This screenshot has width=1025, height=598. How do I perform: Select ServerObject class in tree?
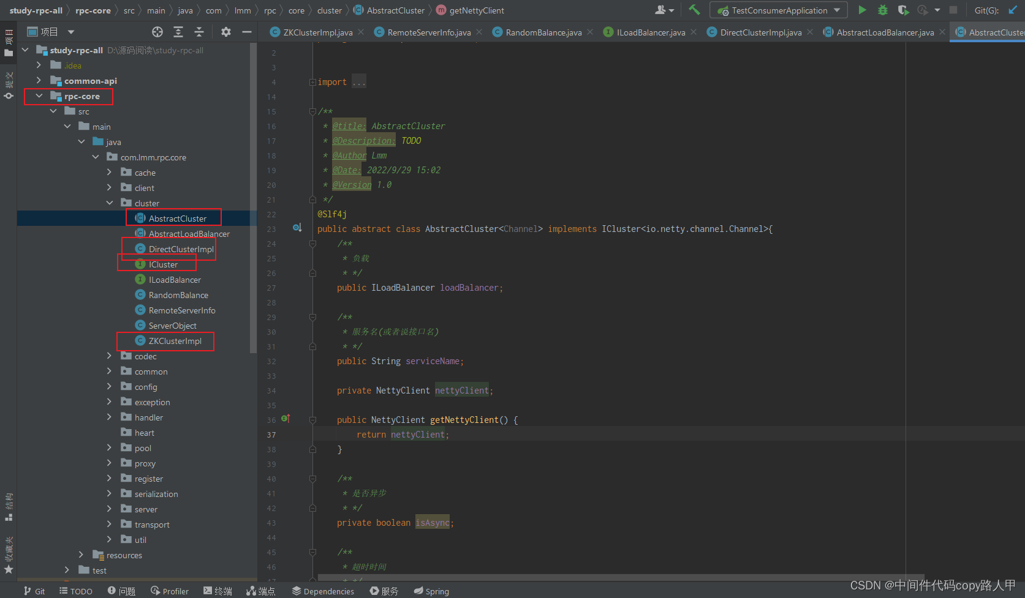click(172, 326)
